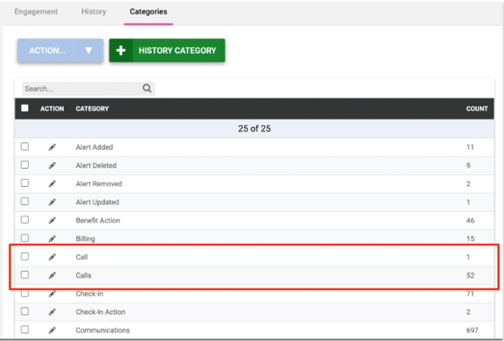Screen dimensions: 504x341
Task: Tick the checkbox for the Call row
Action: (25, 256)
